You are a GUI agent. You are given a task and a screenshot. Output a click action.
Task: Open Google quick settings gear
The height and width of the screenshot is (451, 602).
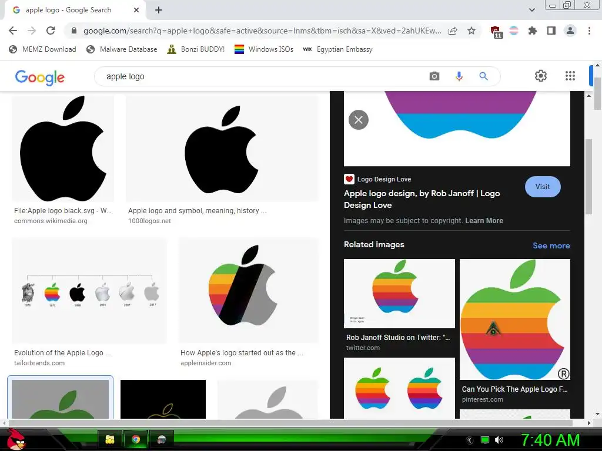[x=541, y=76]
